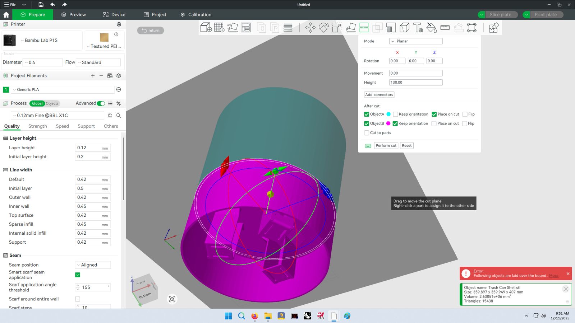Click the ObjectB magenta color swatch
This screenshot has height=323, width=575.
click(x=388, y=123)
